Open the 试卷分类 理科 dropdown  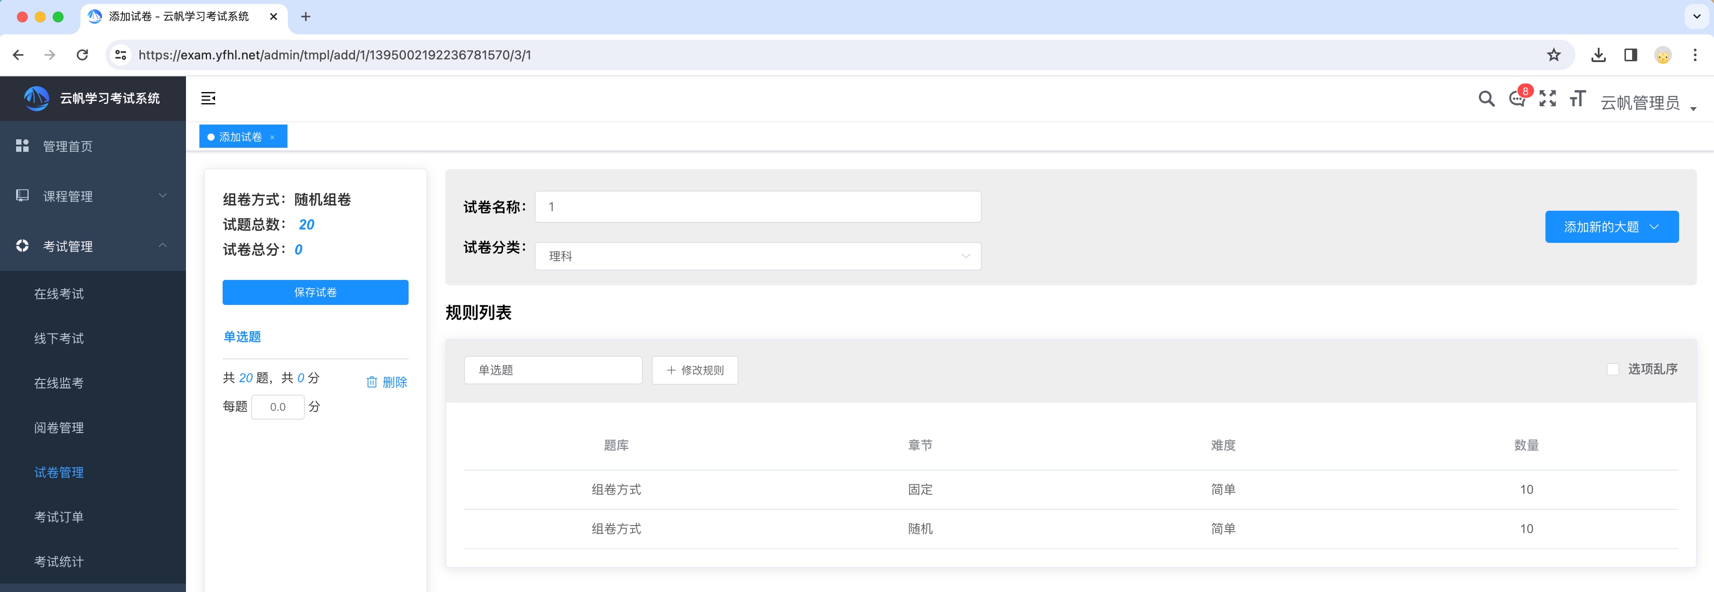(x=758, y=256)
